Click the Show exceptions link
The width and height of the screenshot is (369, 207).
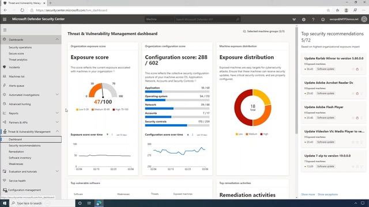327,194
